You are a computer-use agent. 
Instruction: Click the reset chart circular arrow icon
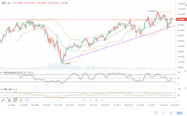click(x=27, y=100)
